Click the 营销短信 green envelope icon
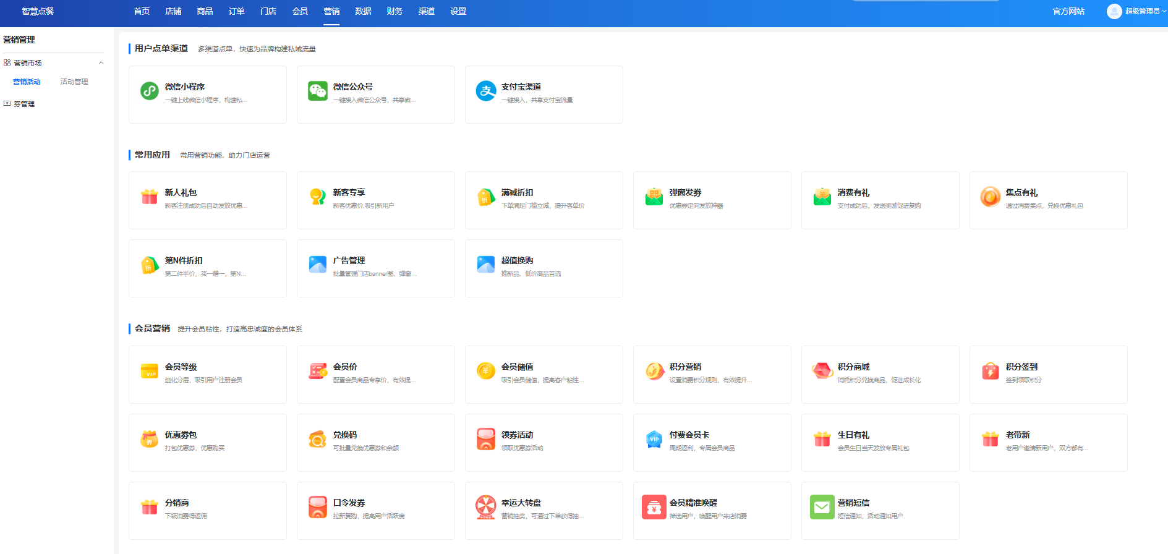The height and width of the screenshot is (554, 1168). tap(822, 507)
